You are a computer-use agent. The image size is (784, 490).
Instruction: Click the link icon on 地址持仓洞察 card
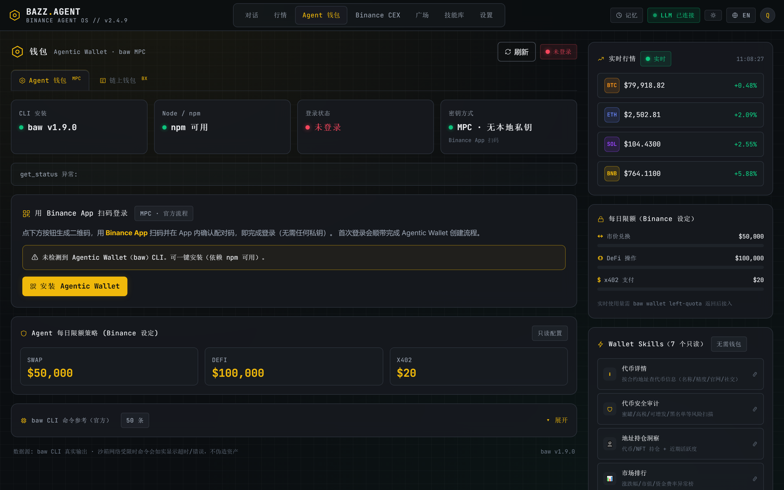click(x=755, y=444)
